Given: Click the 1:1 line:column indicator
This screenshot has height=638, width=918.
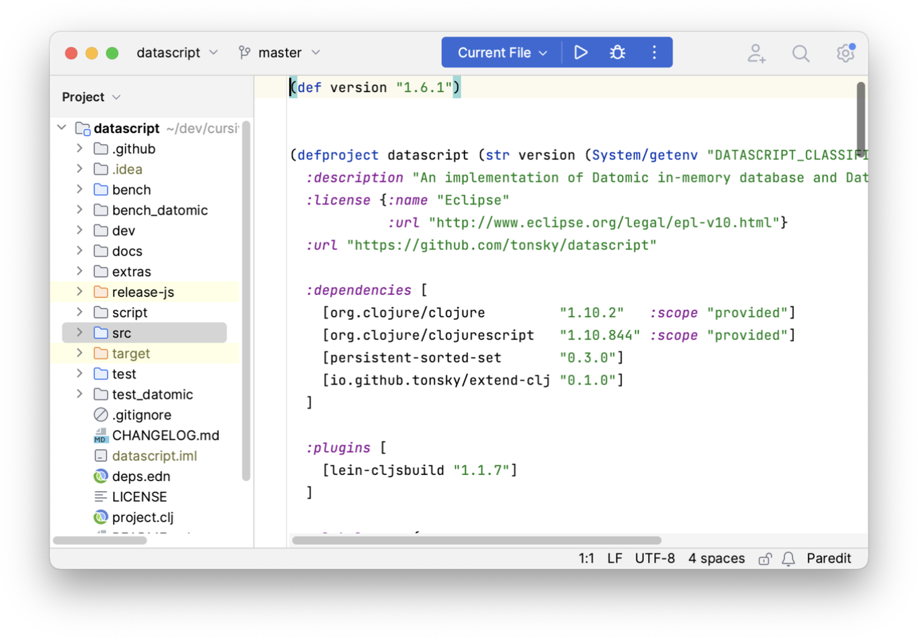Looking at the screenshot, I should 586,559.
